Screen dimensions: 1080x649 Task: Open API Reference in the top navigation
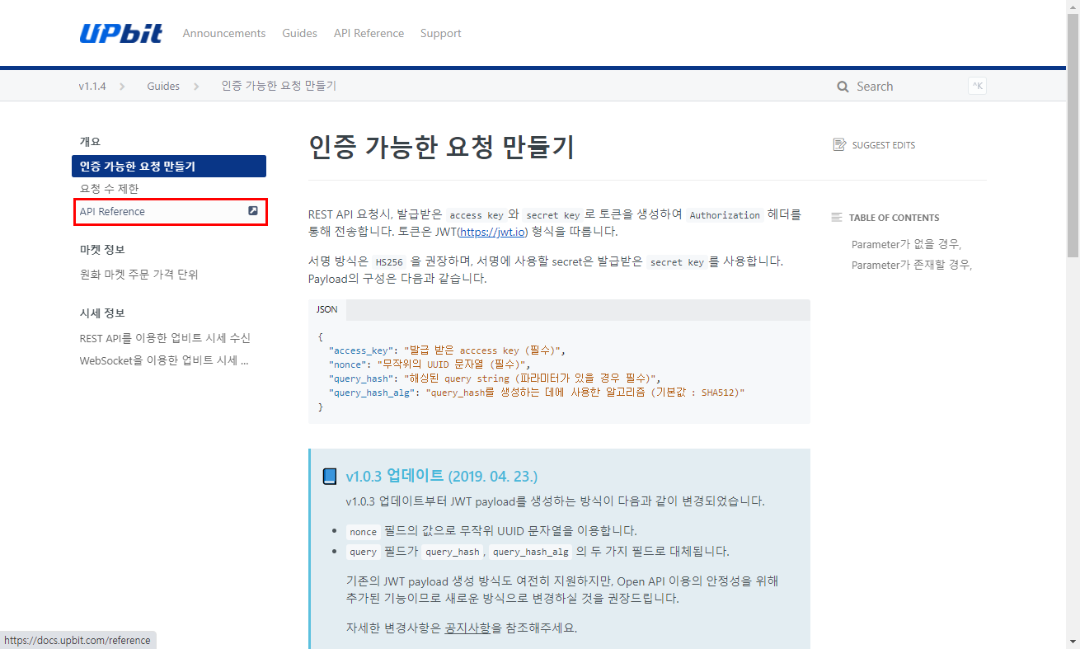(x=369, y=34)
